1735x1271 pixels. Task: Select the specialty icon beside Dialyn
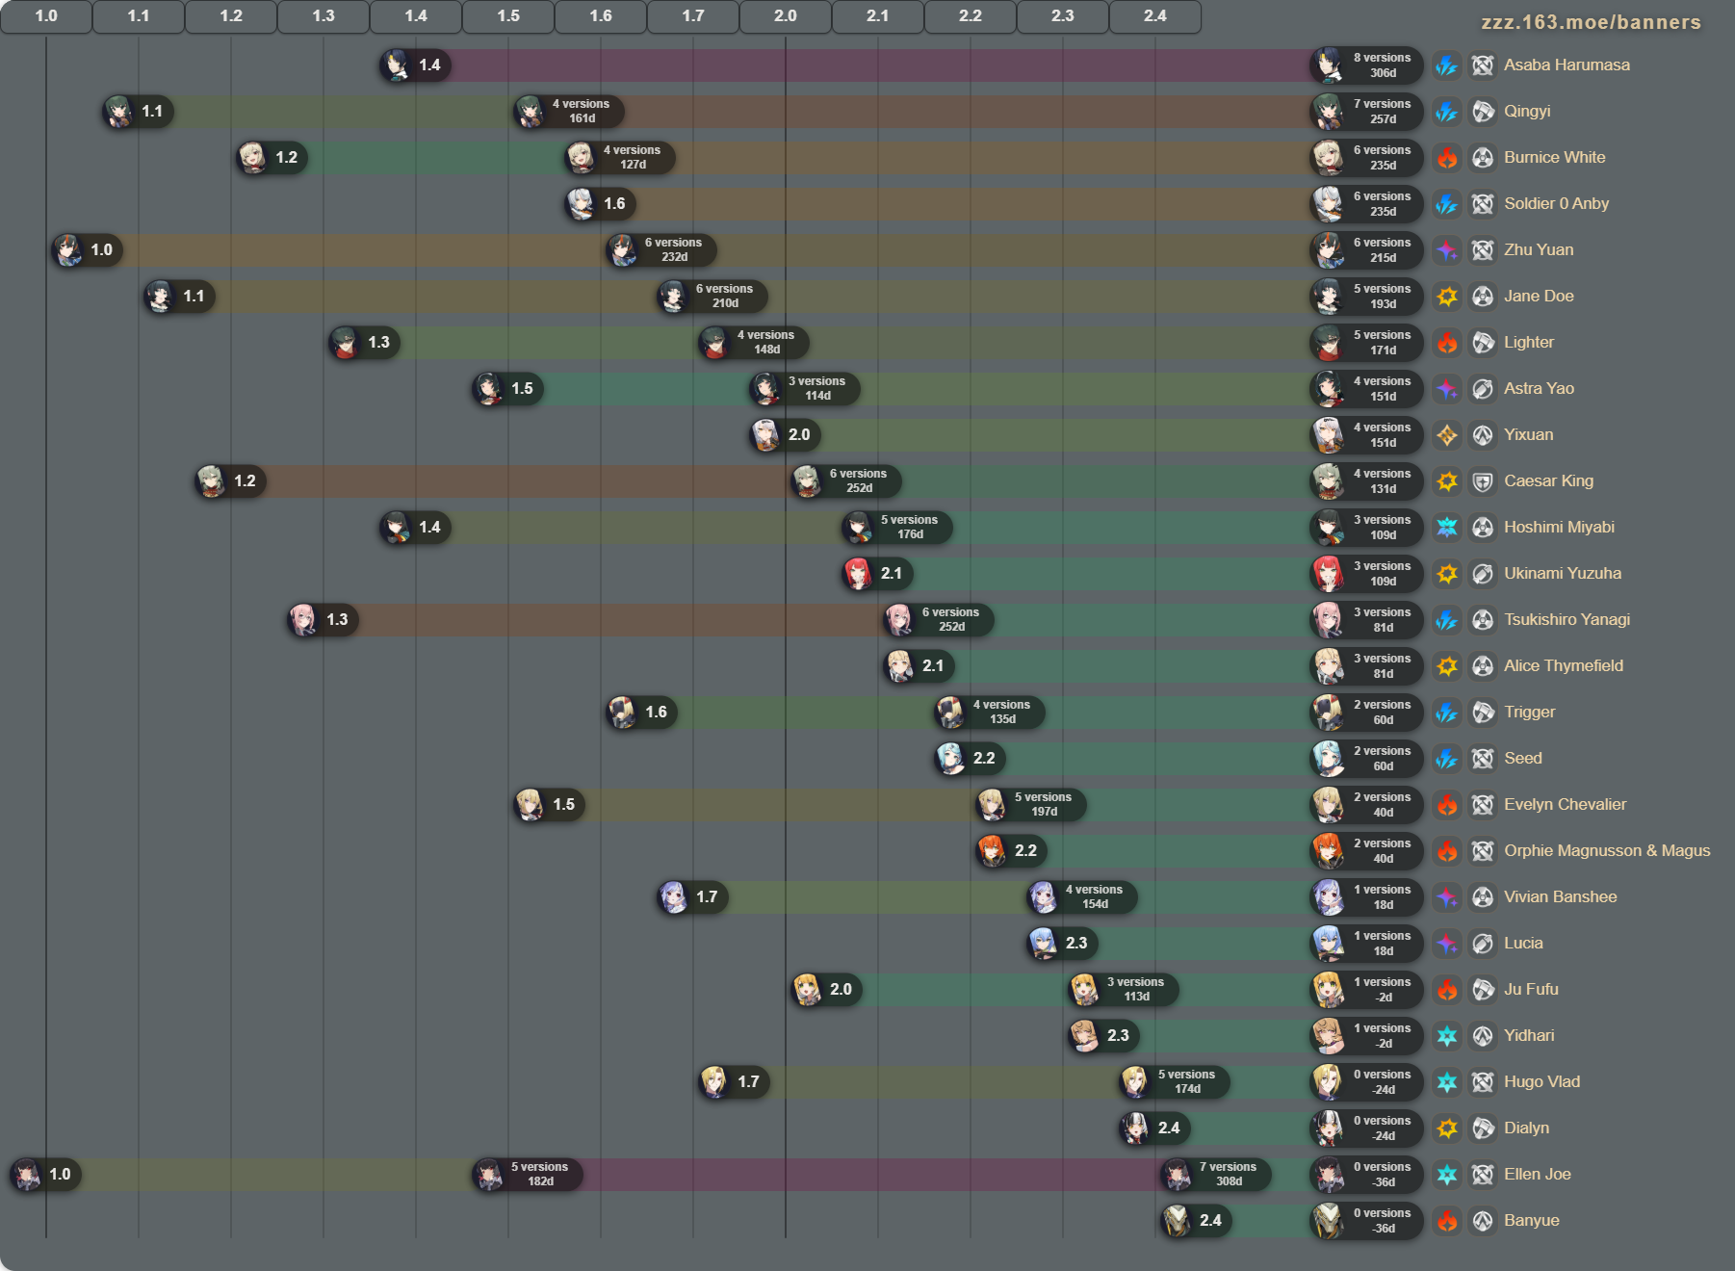point(1483,1128)
